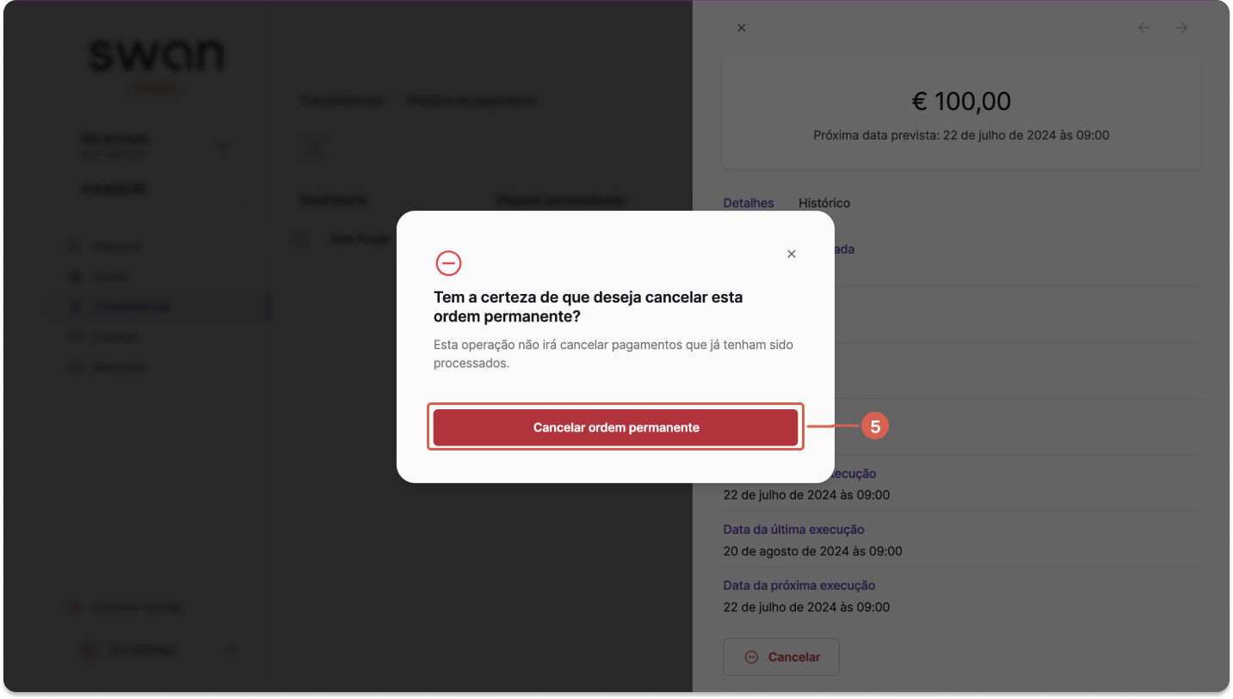The width and height of the screenshot is (1233, 699).
Task: Go to next order with right arrow
Action: [1182, 28]
